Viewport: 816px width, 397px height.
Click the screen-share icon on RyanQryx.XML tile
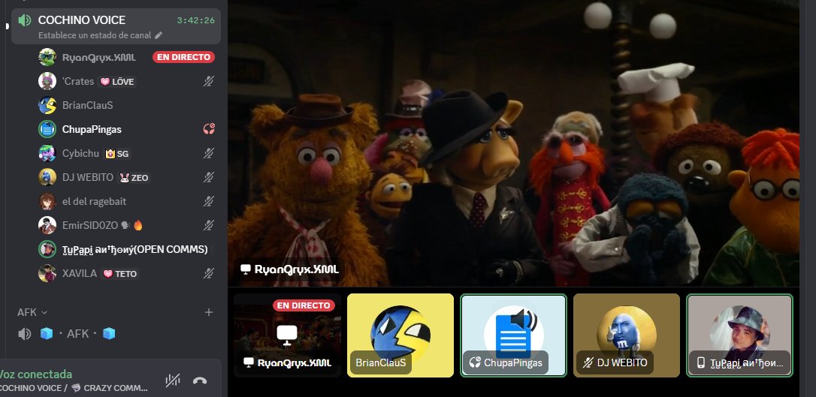287,335
